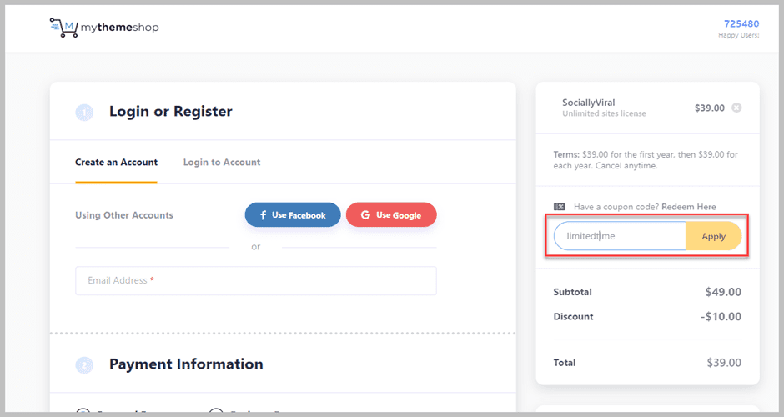Click the Google 'G' icon

pos(364,215)
